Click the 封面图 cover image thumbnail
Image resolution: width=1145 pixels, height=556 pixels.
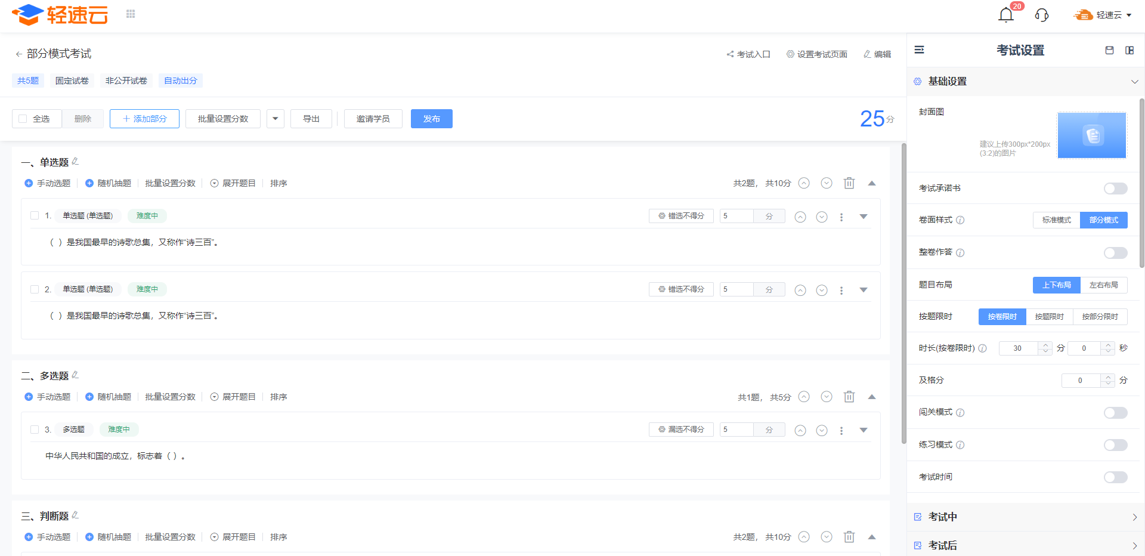pos(1091,135)
